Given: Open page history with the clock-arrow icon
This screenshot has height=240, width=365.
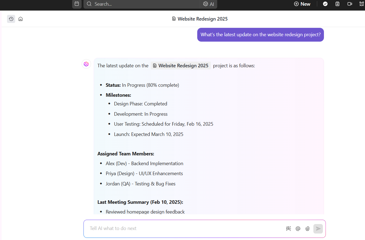Looking at the screenshot, I should tap(11, 19).
